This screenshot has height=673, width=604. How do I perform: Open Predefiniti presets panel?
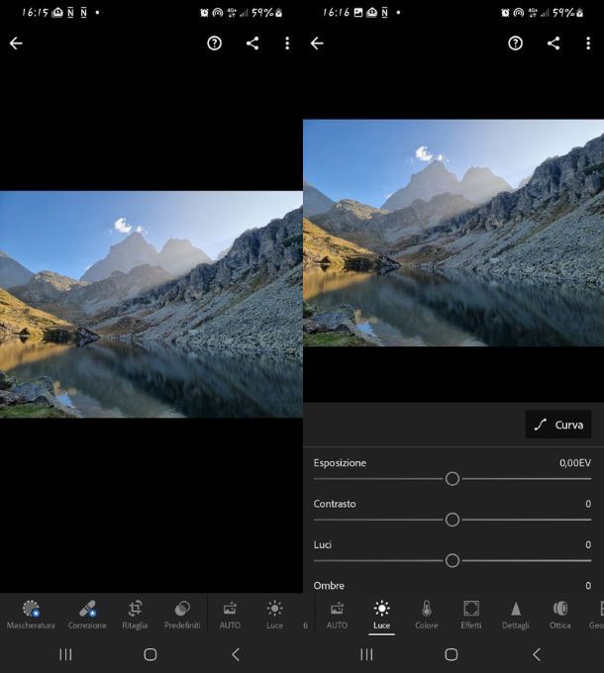[x=182, y=613]
